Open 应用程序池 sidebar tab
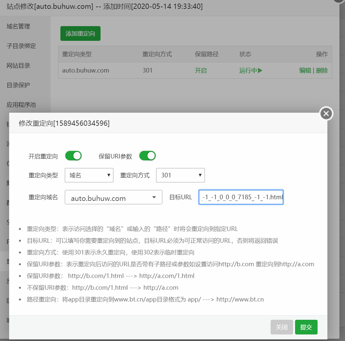The height and width of the screenshot is (341, 345). coord(21,105)
